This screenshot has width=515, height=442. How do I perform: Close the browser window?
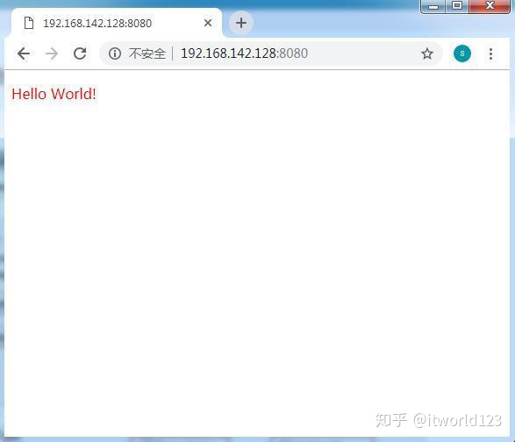(490, 6)
